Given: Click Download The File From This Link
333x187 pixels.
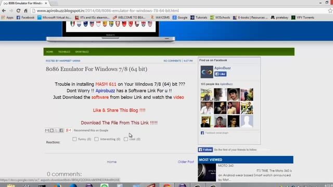Looking at the screenshot, I should (119, 123).
